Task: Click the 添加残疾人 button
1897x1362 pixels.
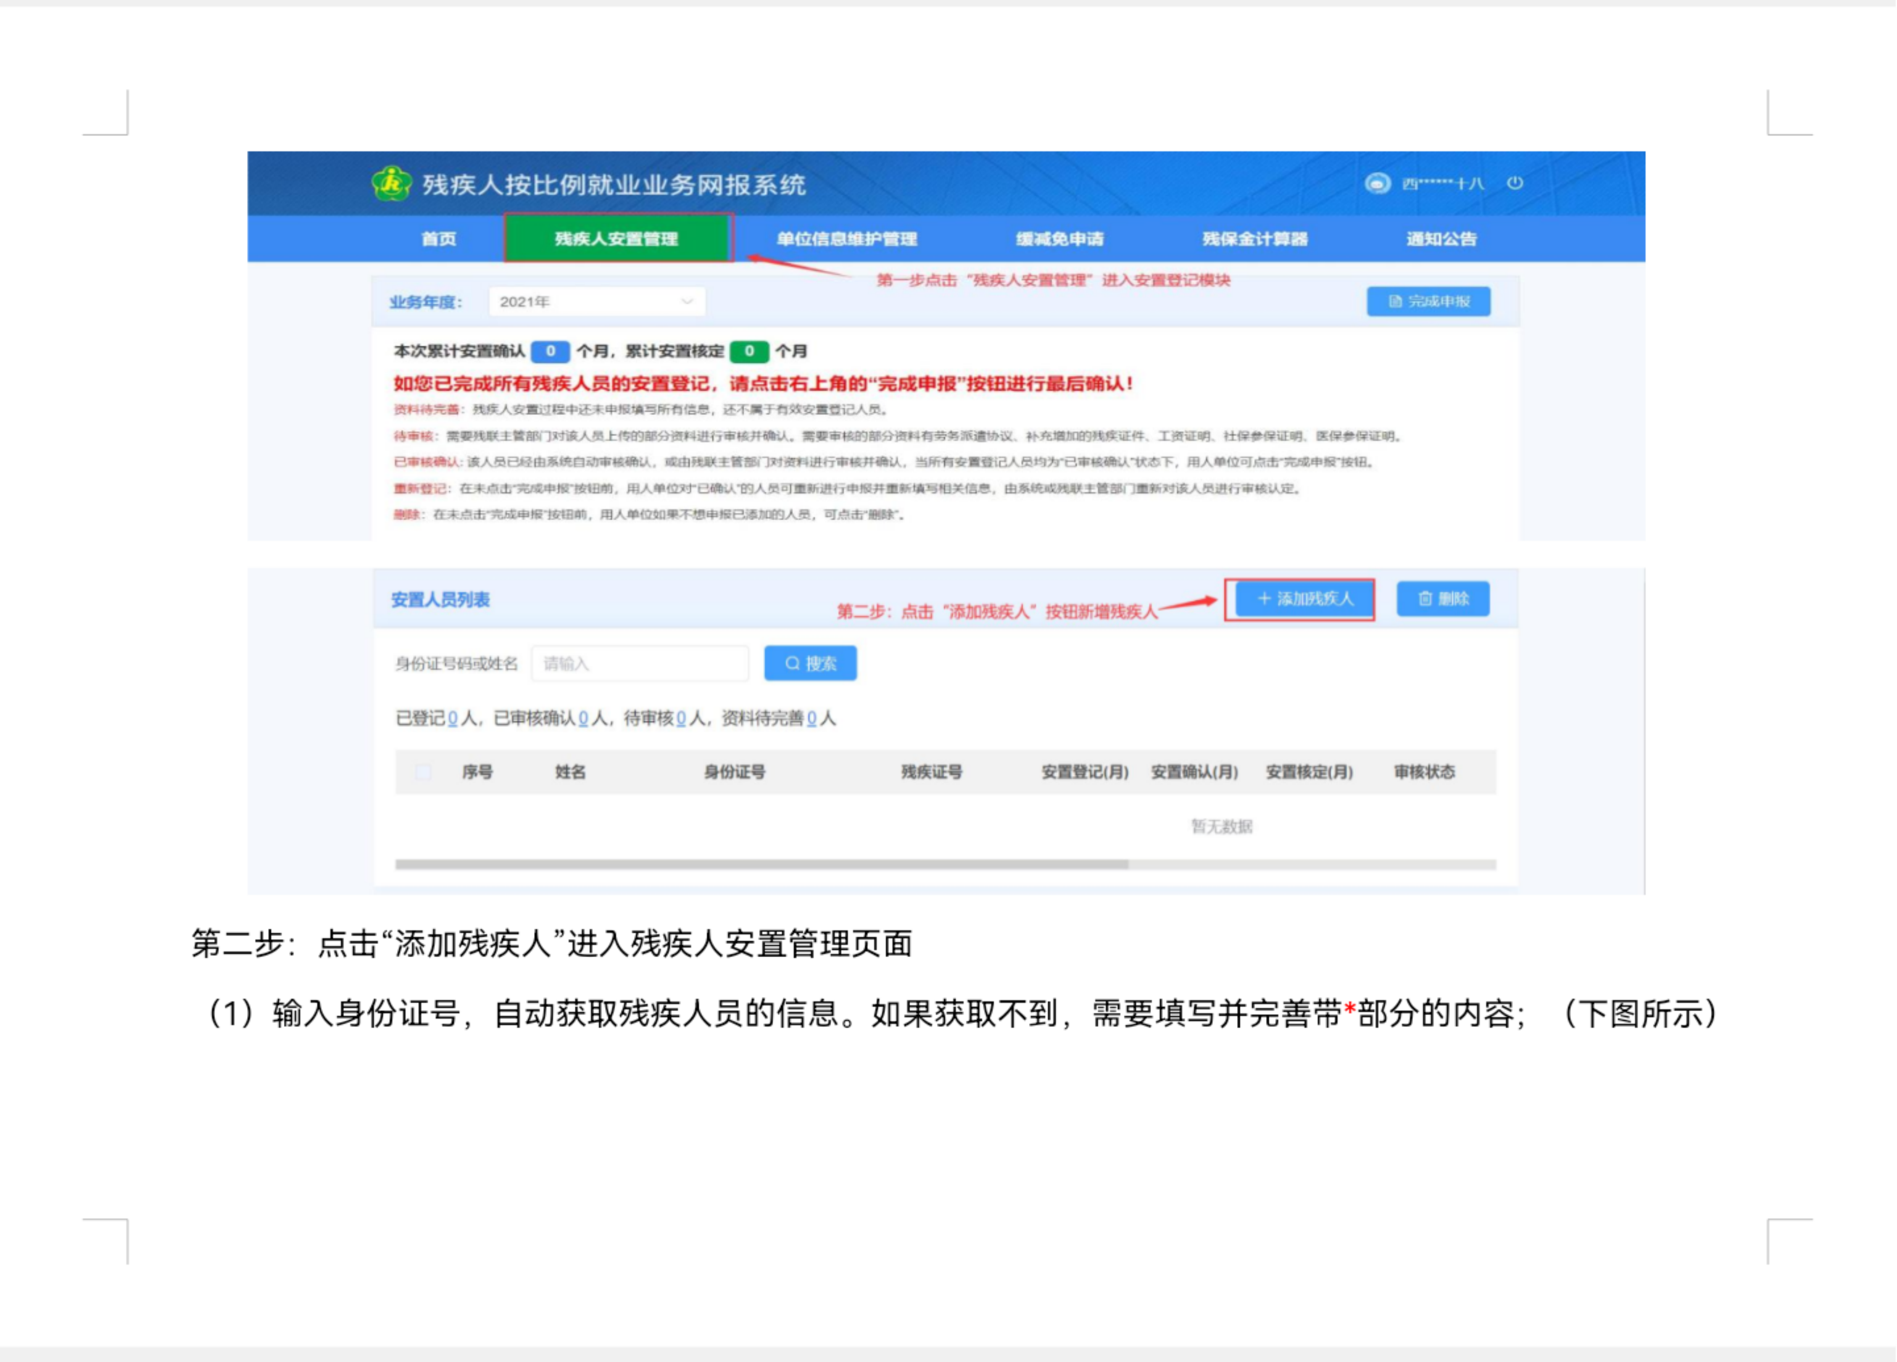Action: [1305, 599]
